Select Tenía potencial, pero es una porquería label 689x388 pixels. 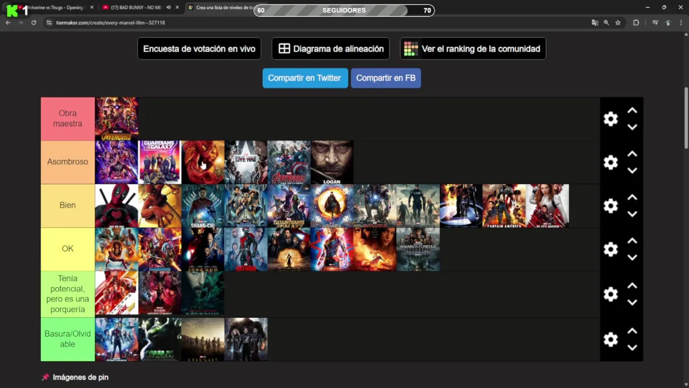(68, 294)
